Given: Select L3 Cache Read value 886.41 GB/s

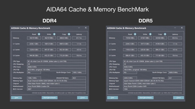Looking at the screenshot, I should (130, 55).
